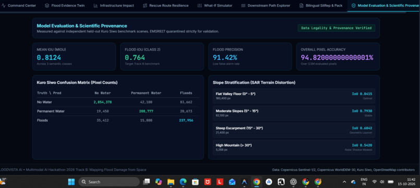Click confusion matrix cell 42,108

click(x=146, y=102)
